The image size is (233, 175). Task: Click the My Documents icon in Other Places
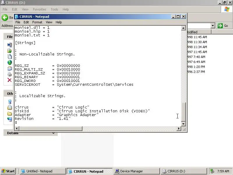[x=10, y=107]
